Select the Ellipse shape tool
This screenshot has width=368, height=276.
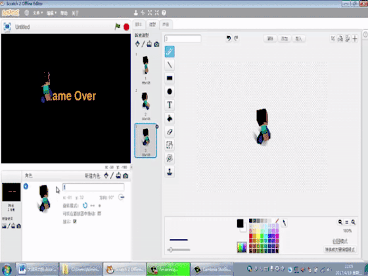(170, 91)
